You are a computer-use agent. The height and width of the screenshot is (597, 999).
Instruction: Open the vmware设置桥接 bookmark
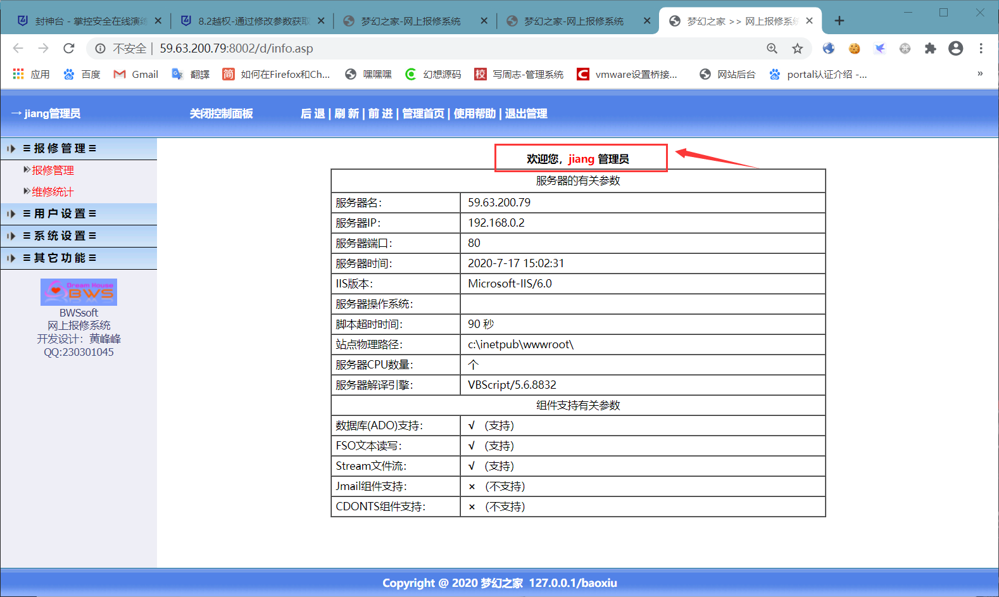coord(627,74)
